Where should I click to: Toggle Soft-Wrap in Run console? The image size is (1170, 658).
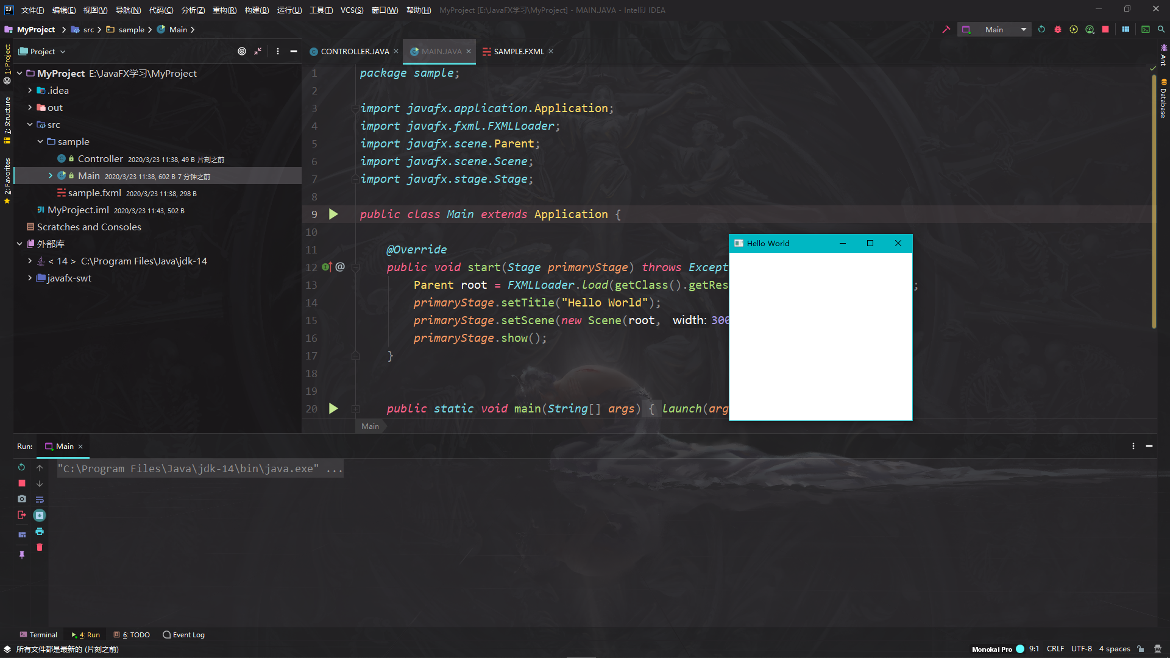point(40,500)
